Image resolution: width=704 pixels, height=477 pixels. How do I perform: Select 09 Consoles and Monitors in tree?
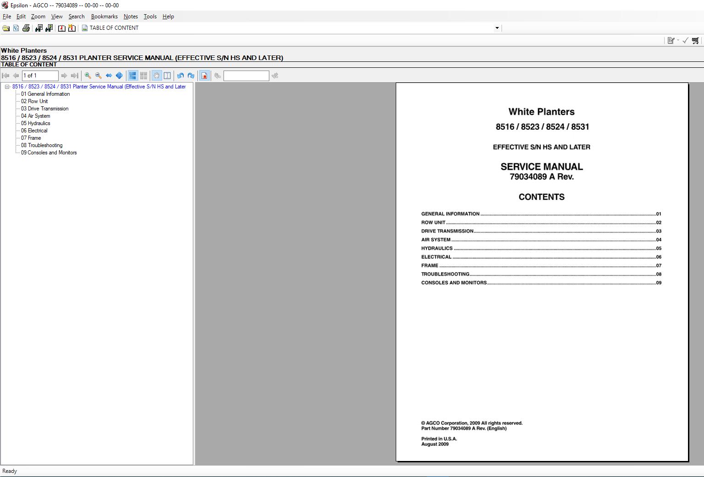click(49, 153)
